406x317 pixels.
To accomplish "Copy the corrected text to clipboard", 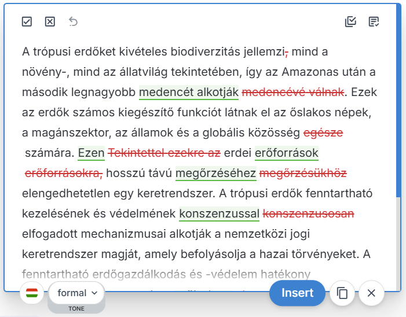I will (342, 293).
